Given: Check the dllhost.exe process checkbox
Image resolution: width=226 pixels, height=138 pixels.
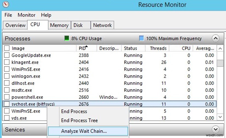Looking at the screenshot, I should (x=7, y=83).
